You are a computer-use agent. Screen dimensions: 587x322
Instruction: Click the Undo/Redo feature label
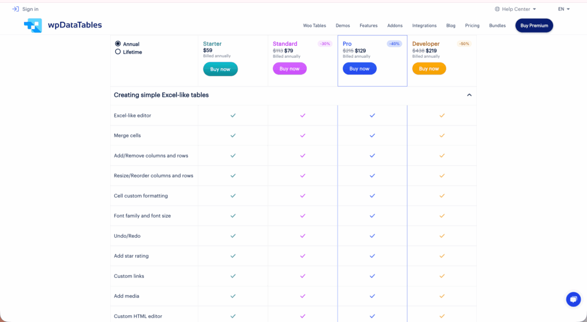127,236
